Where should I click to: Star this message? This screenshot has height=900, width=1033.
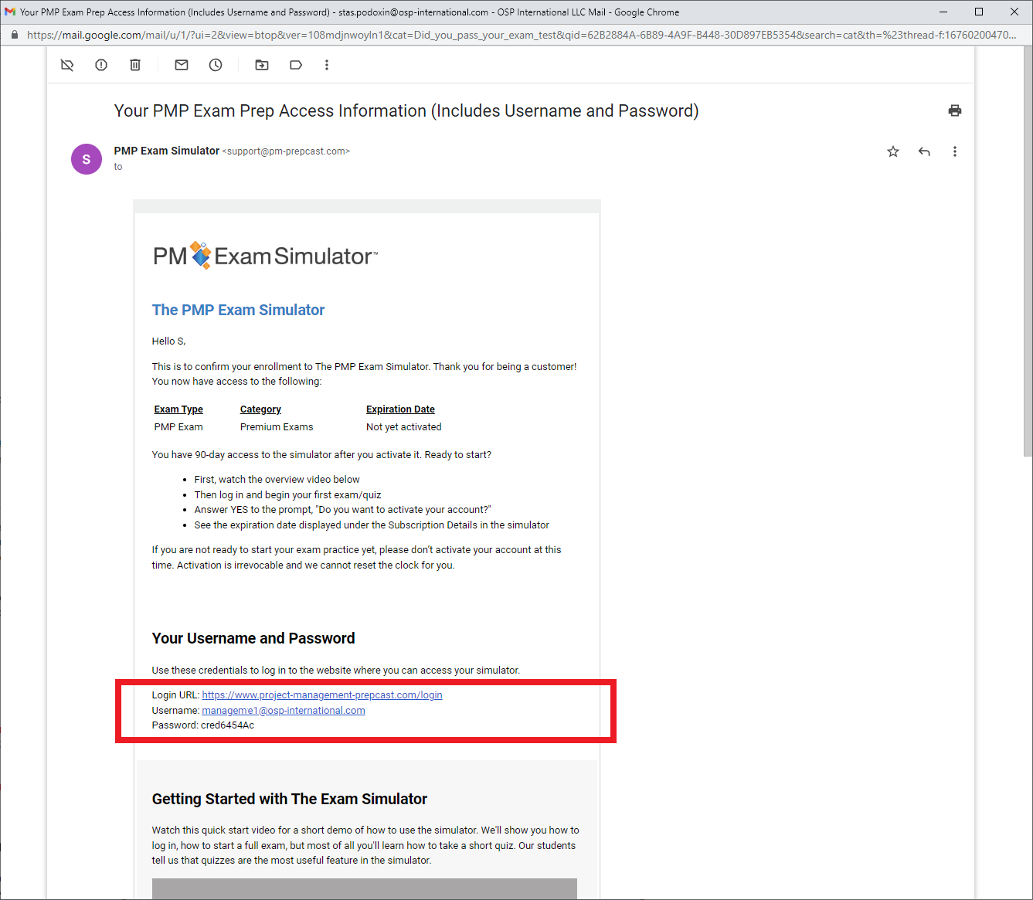point(893,151)
